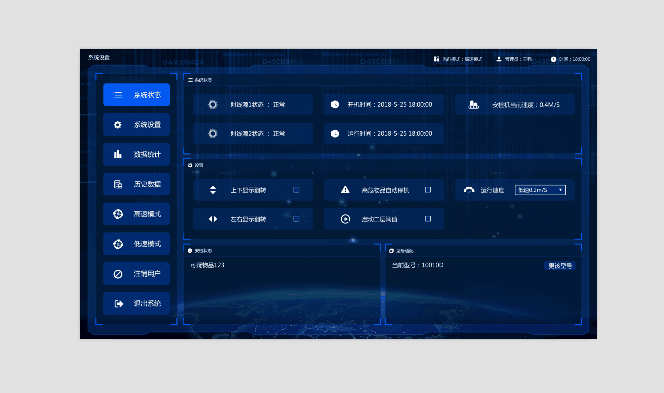Click the current mode icon in header
Screen dimensions: 664x393
click(436, 59)
